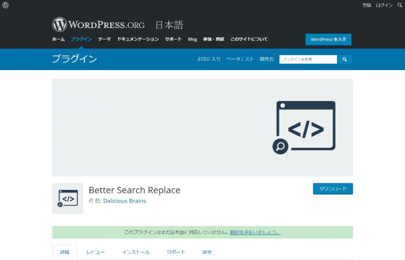Switch to the 開発 development tab

207,252
